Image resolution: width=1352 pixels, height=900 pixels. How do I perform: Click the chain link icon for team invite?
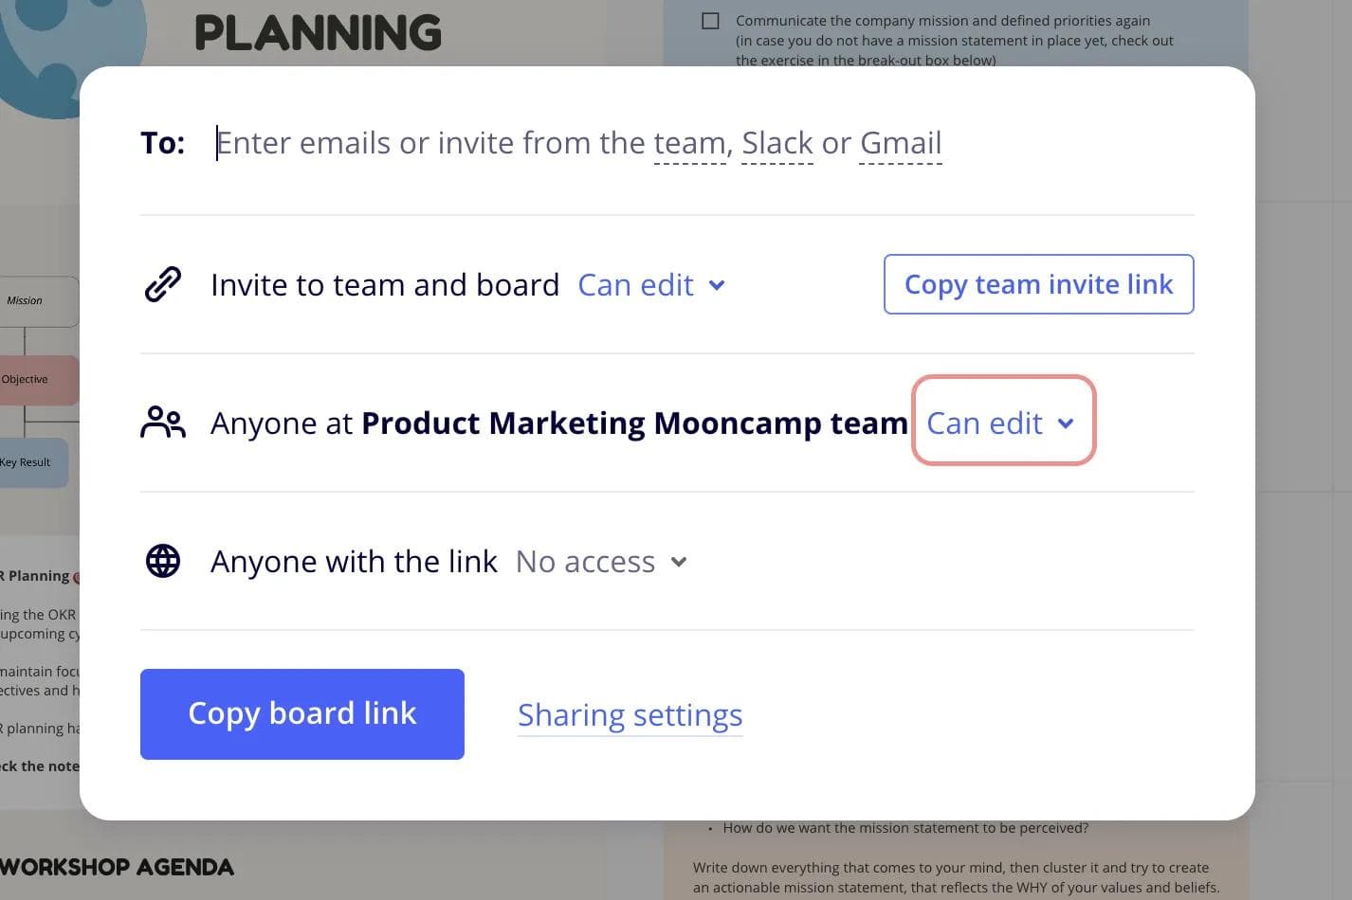162,283
